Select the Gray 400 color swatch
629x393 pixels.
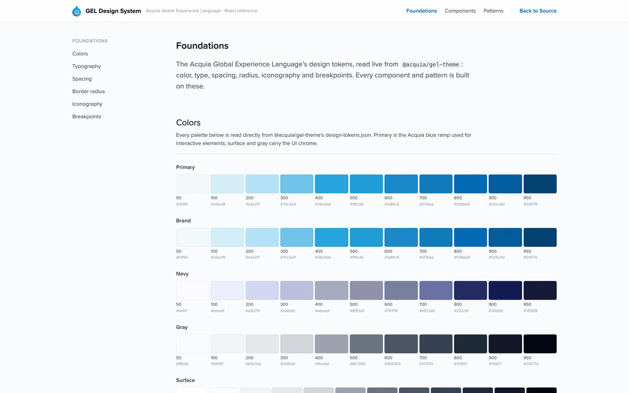(x=332, y=344)
